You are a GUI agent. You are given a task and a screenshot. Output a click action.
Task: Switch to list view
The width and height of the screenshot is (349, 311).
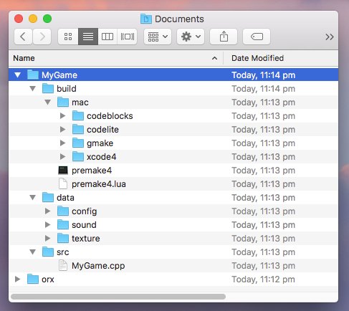pos(88,37)
